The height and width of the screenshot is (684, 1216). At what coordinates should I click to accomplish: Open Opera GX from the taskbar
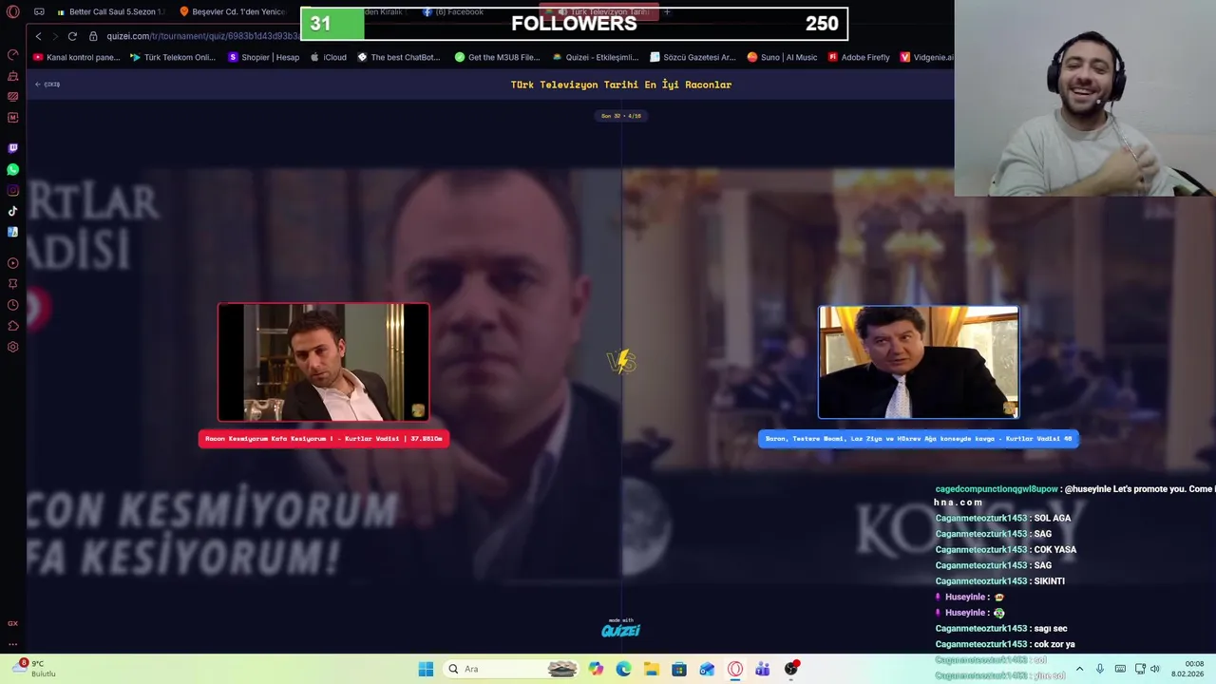pos(735,669)
